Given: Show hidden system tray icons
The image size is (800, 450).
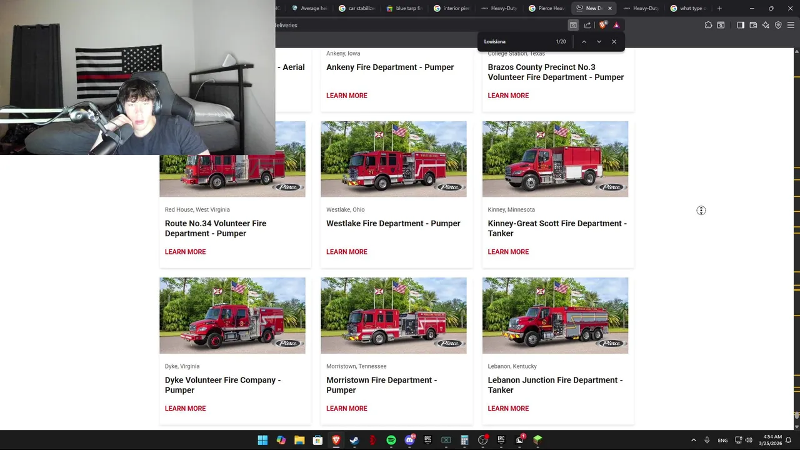Looking at the screenshot, I should point(693,440).
